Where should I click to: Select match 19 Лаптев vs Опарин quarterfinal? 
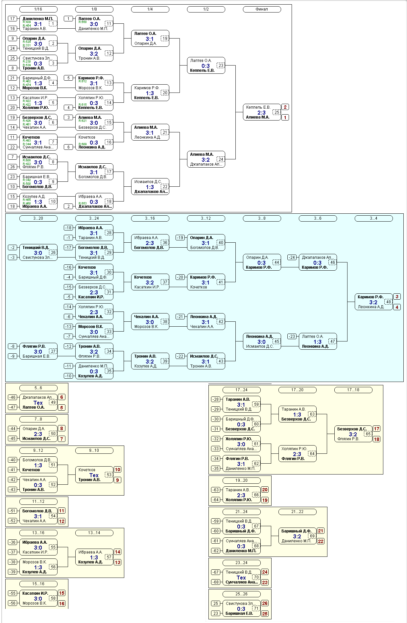150,39
